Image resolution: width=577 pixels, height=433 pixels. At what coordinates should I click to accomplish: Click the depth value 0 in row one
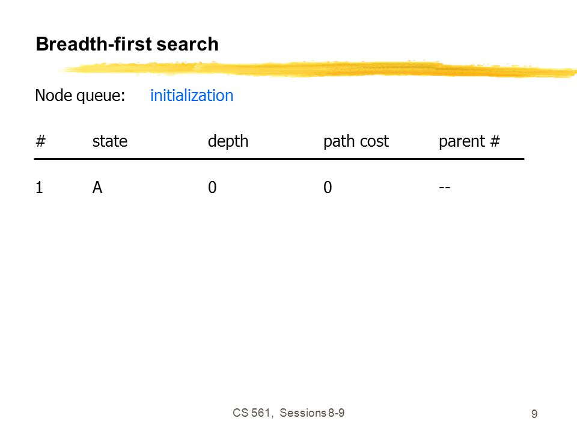(x=212, y=188)
